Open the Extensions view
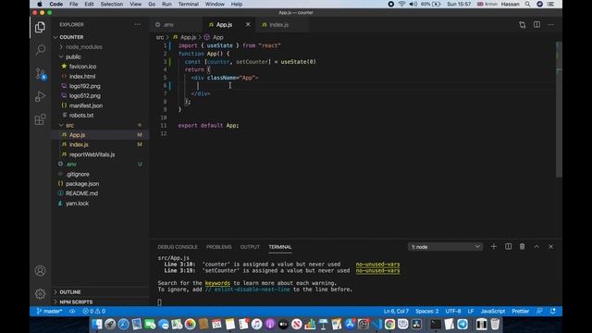The width and height of the screenshot is (592, 333). click(x=40, y=119)
